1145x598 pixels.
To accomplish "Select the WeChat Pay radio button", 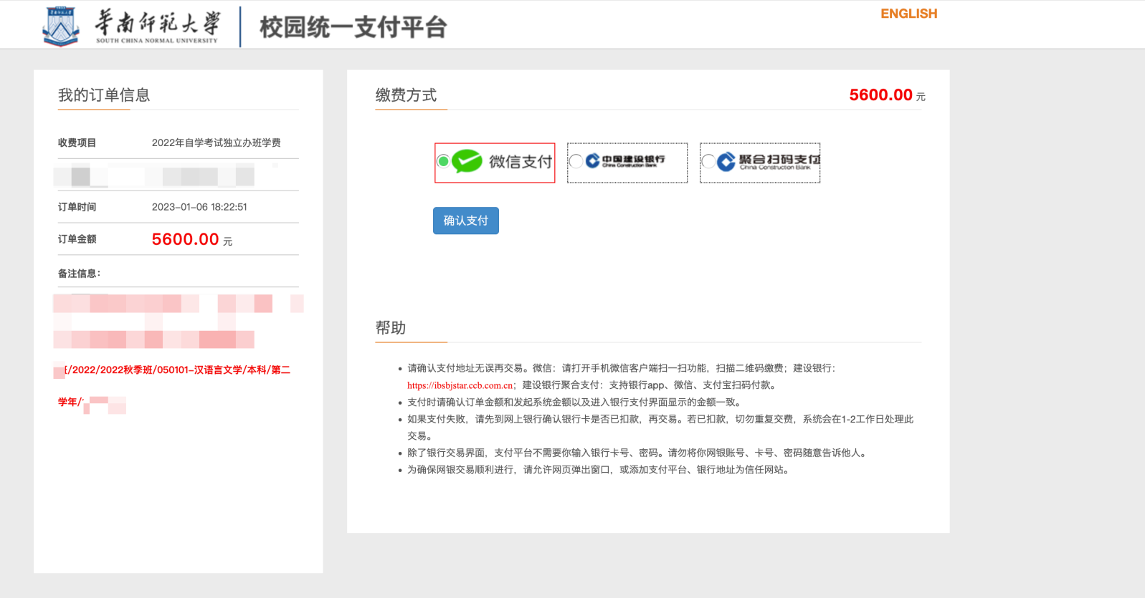I will coord(443,162).
